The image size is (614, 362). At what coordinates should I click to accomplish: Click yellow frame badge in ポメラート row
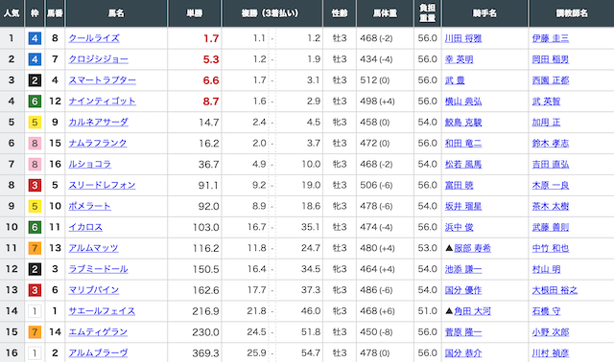click(x=35, y=206)
